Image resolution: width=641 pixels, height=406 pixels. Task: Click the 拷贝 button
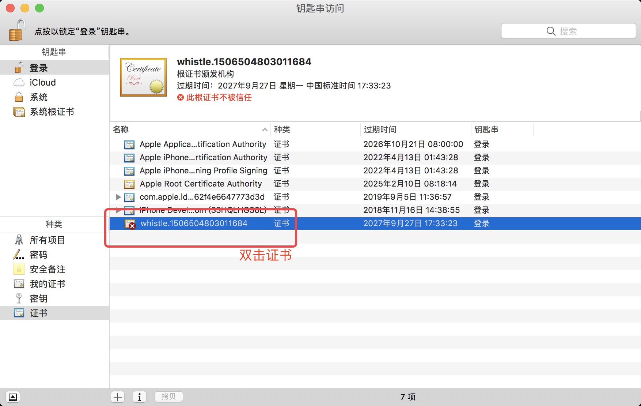click(x=168, y=396)
